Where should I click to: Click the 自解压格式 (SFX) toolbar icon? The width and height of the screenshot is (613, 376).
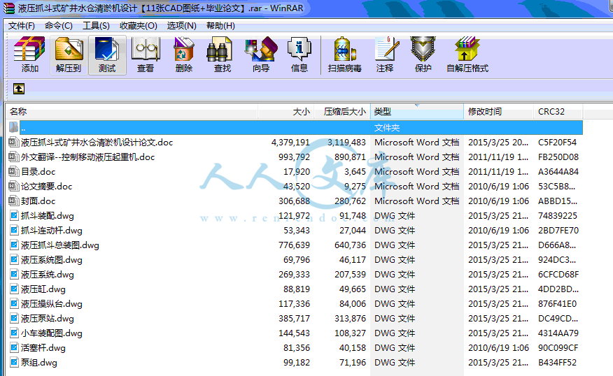467,49
